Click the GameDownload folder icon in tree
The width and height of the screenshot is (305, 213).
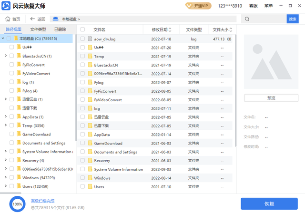(19, 134)
